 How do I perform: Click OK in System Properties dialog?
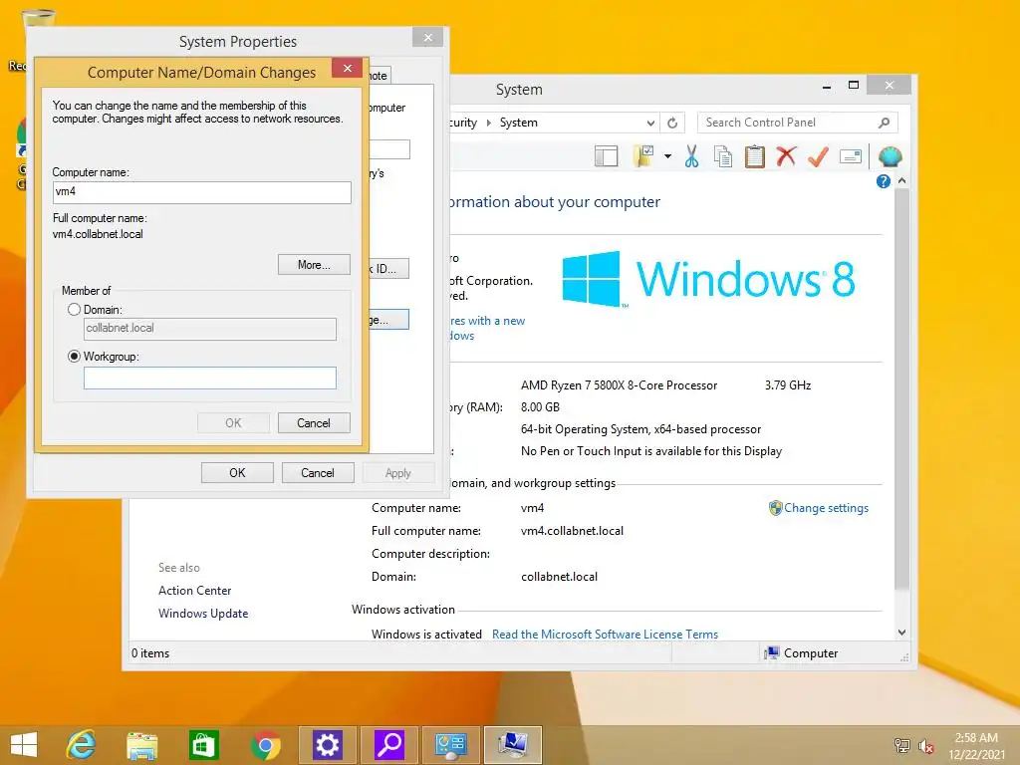click(237, 473)
